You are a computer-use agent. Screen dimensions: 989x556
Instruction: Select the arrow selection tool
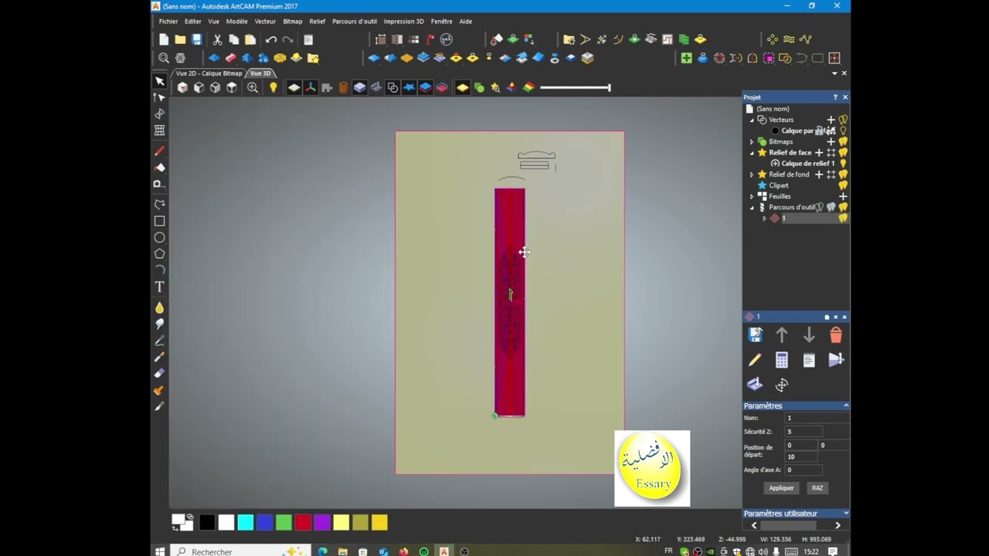(160, 81)
